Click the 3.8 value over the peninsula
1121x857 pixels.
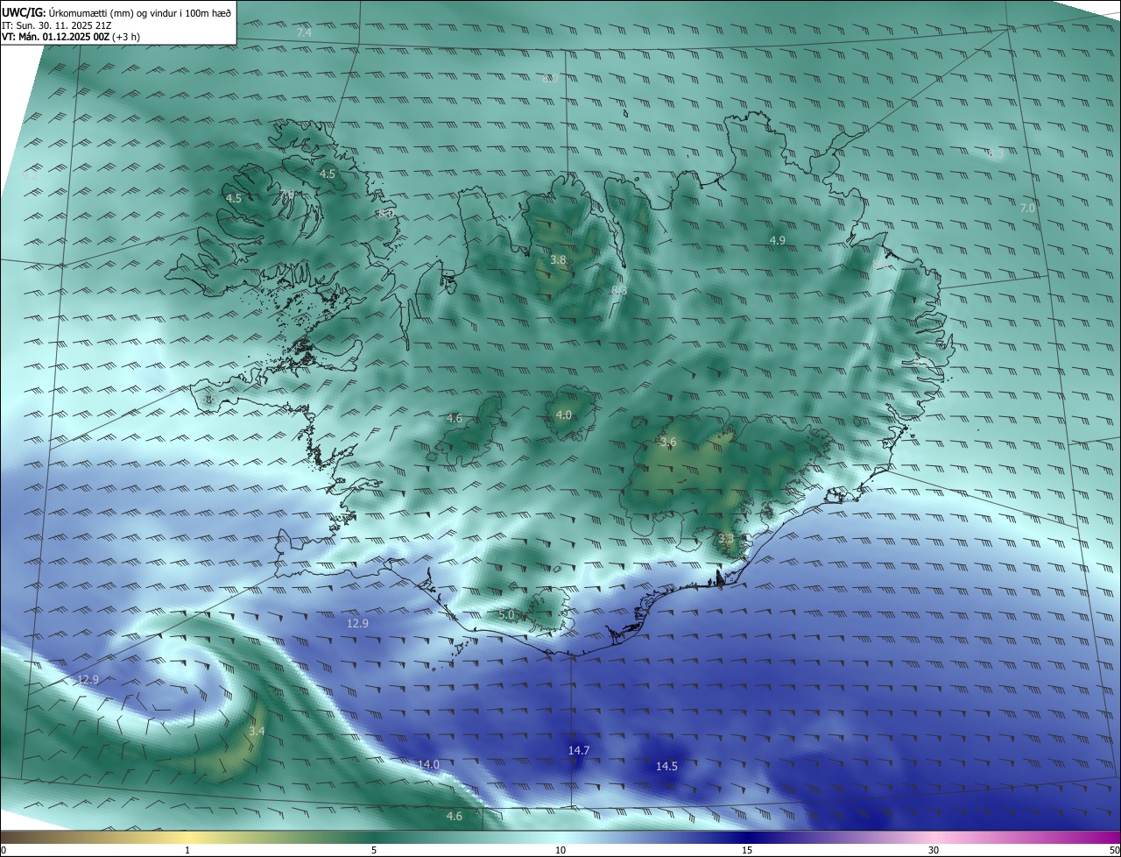coord(558,260)
